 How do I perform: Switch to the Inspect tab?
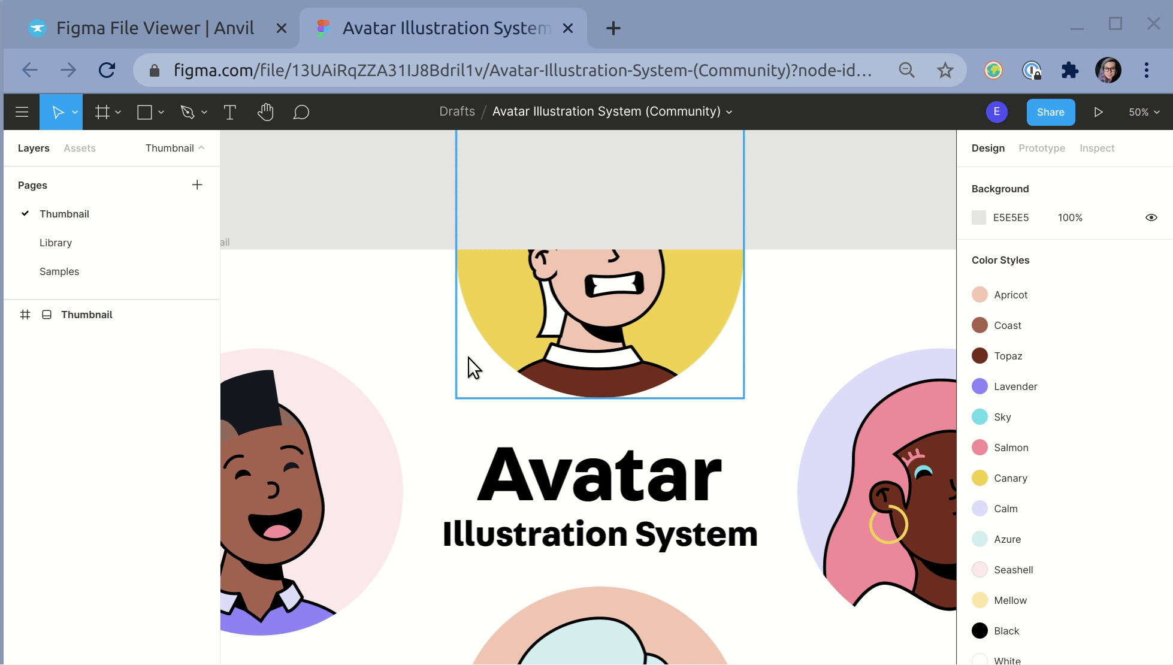(1098, 147)
